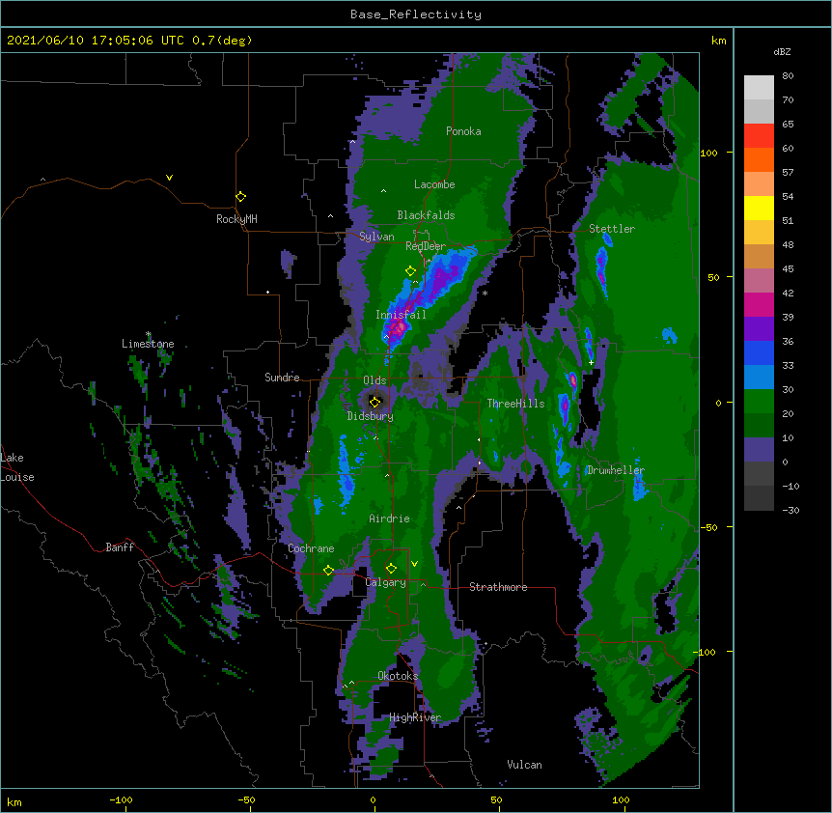Screen dimensions: 832x813
Task: Click the Strathmore label
Action: coord(498,587)
